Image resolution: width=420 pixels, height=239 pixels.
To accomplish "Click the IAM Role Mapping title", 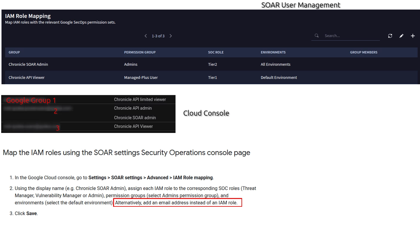I will [x=28, y=16].
